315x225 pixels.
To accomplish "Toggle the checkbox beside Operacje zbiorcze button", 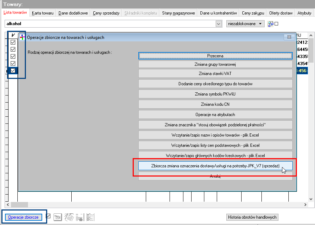I will pos(48,216).
